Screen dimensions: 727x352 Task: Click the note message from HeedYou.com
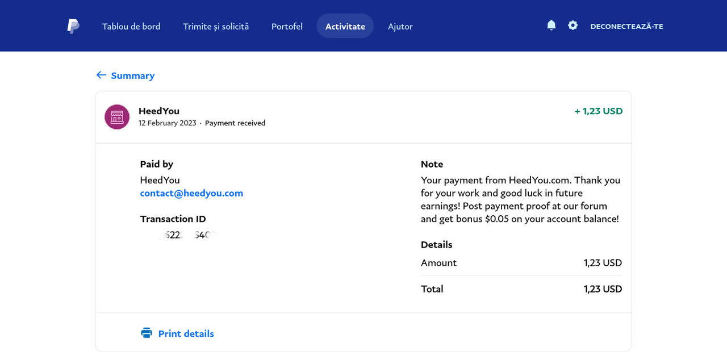click(x=521, y=199)
